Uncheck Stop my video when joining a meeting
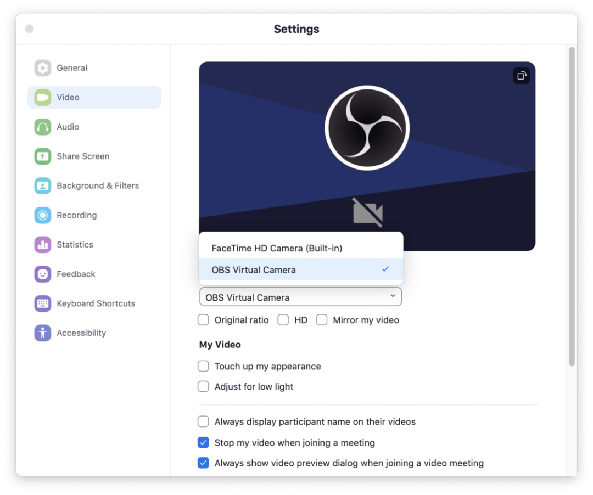Viewport: 593px width, 495px height. (204, 442)
